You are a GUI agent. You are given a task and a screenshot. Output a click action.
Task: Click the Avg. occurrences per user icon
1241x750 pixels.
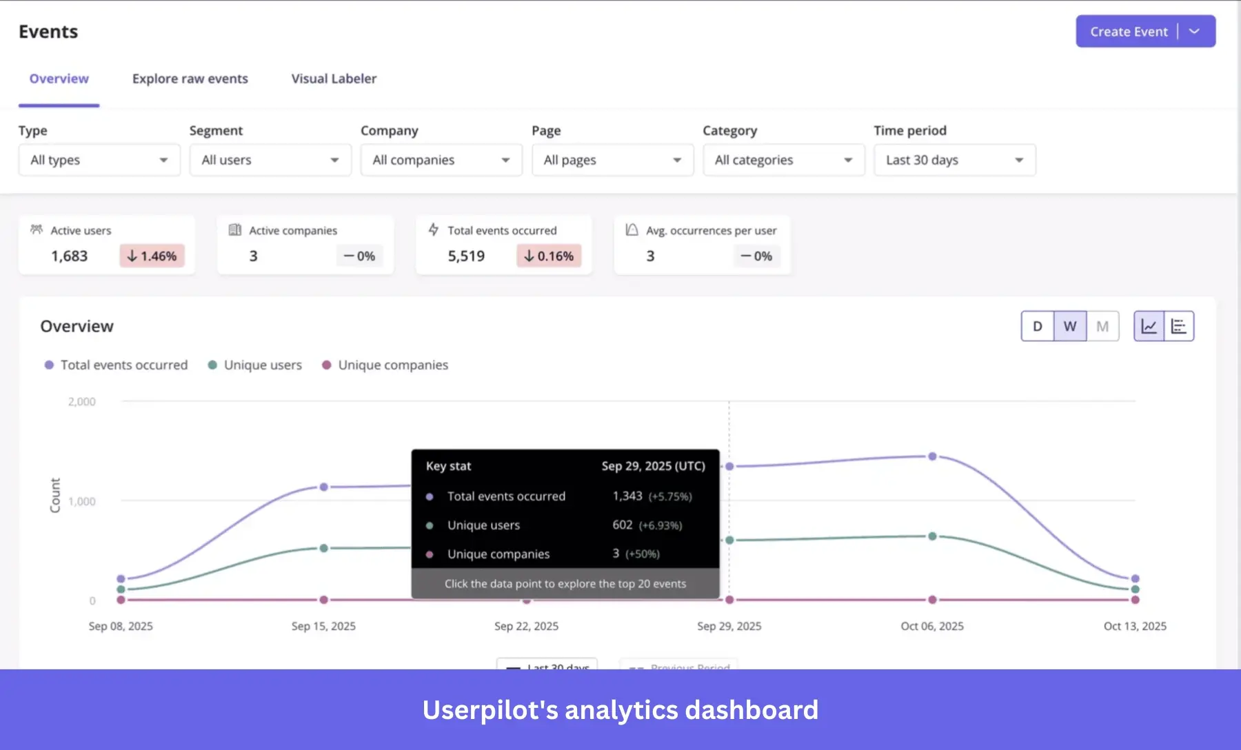tap(631, 230)
